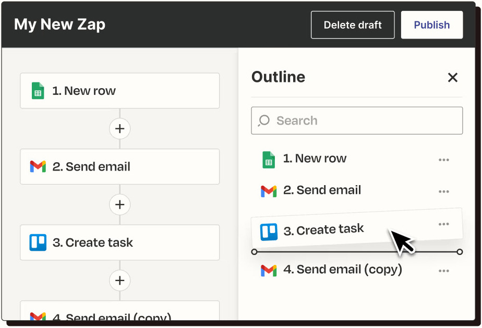Click the 'My New Zap' title

pyautogui.click(x=59, y=25)
